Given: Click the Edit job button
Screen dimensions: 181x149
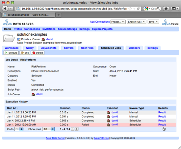Looking at the screenshot, I should tap(25, 53).
